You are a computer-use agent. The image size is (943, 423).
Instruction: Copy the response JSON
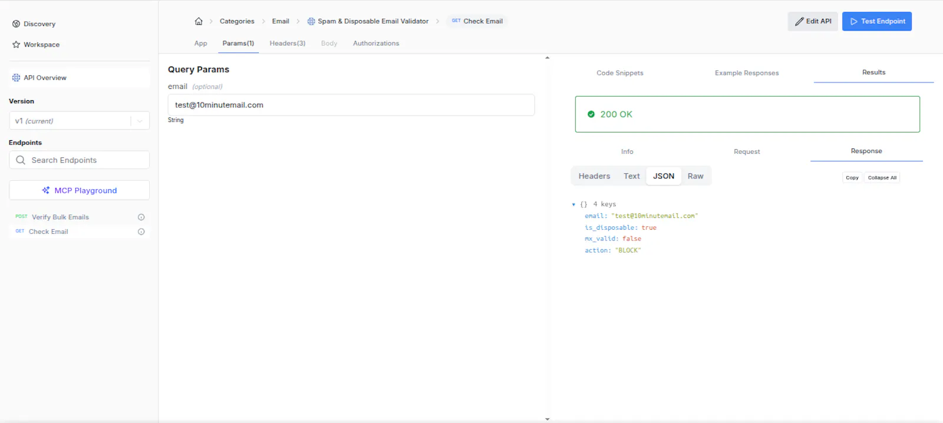(852, 177)
